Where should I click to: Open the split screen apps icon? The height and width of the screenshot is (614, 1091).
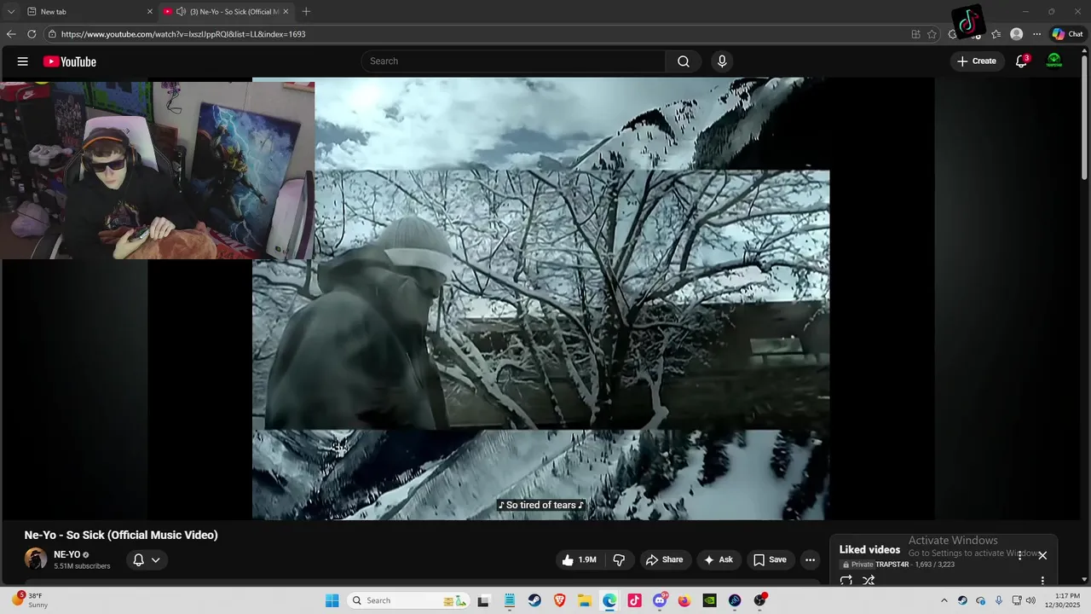915,34
